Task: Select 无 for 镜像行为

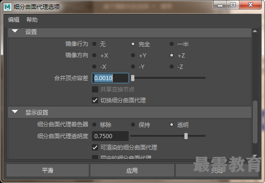Action: pos(94,44)
